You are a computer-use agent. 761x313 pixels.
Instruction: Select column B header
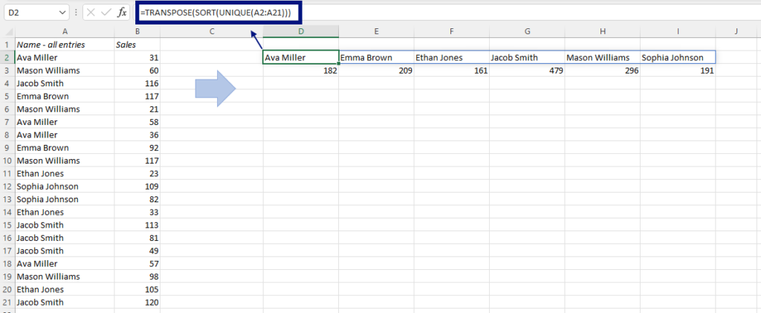tap(137, 32)
